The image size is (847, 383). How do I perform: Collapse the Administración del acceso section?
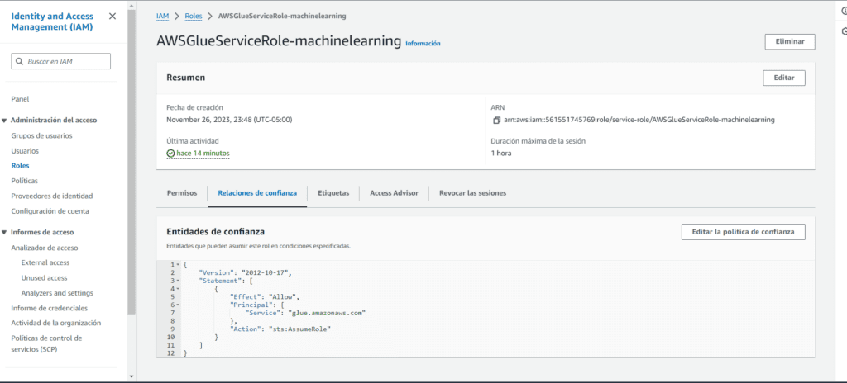click(x=5, y=120)
